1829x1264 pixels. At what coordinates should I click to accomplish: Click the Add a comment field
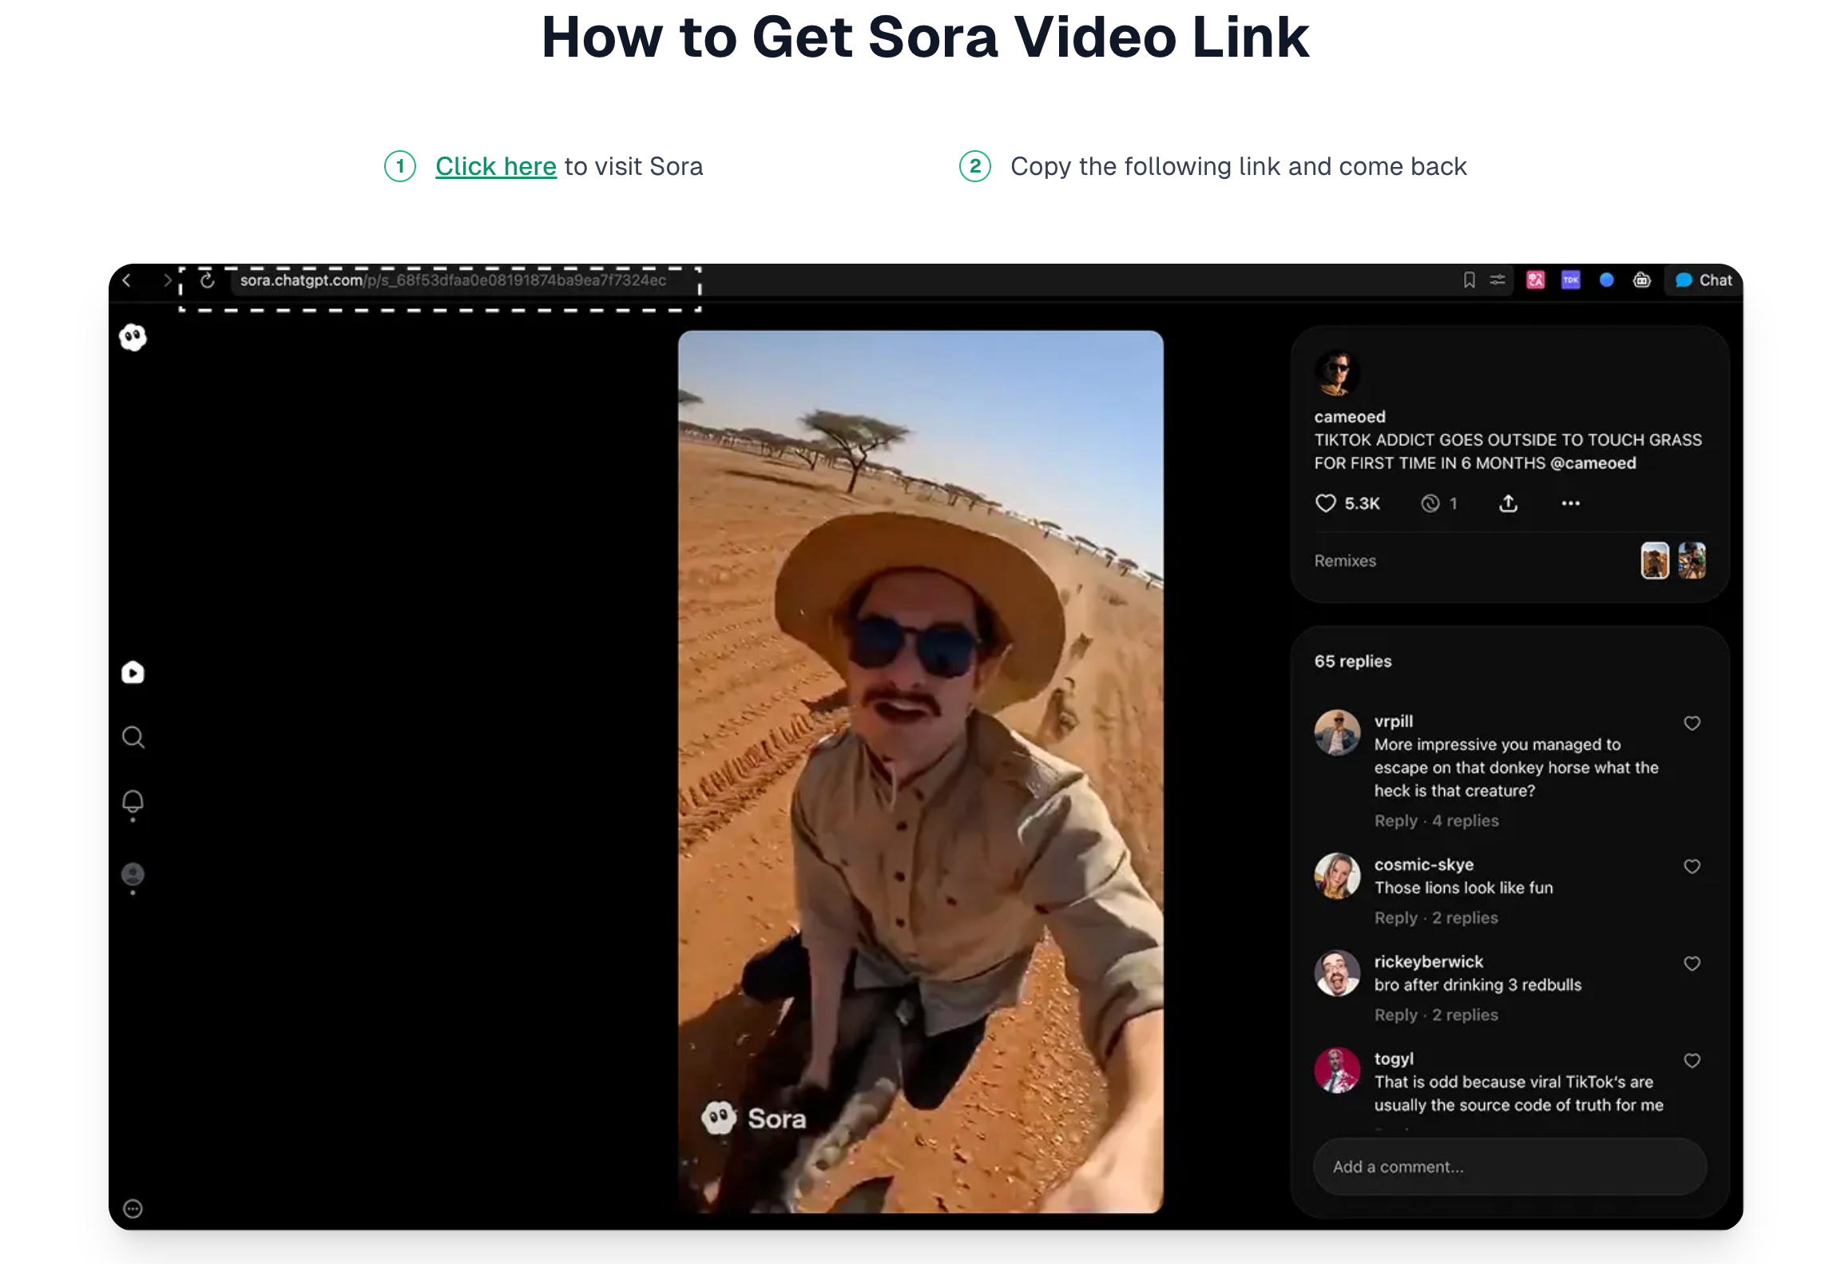[x=1509, y=1166]
